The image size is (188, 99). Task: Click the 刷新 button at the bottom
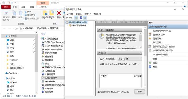139,92
